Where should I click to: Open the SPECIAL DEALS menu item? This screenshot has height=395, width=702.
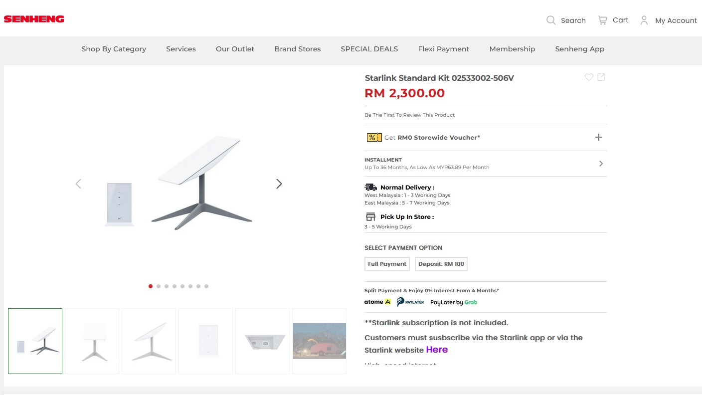click(x=369, y=49)
